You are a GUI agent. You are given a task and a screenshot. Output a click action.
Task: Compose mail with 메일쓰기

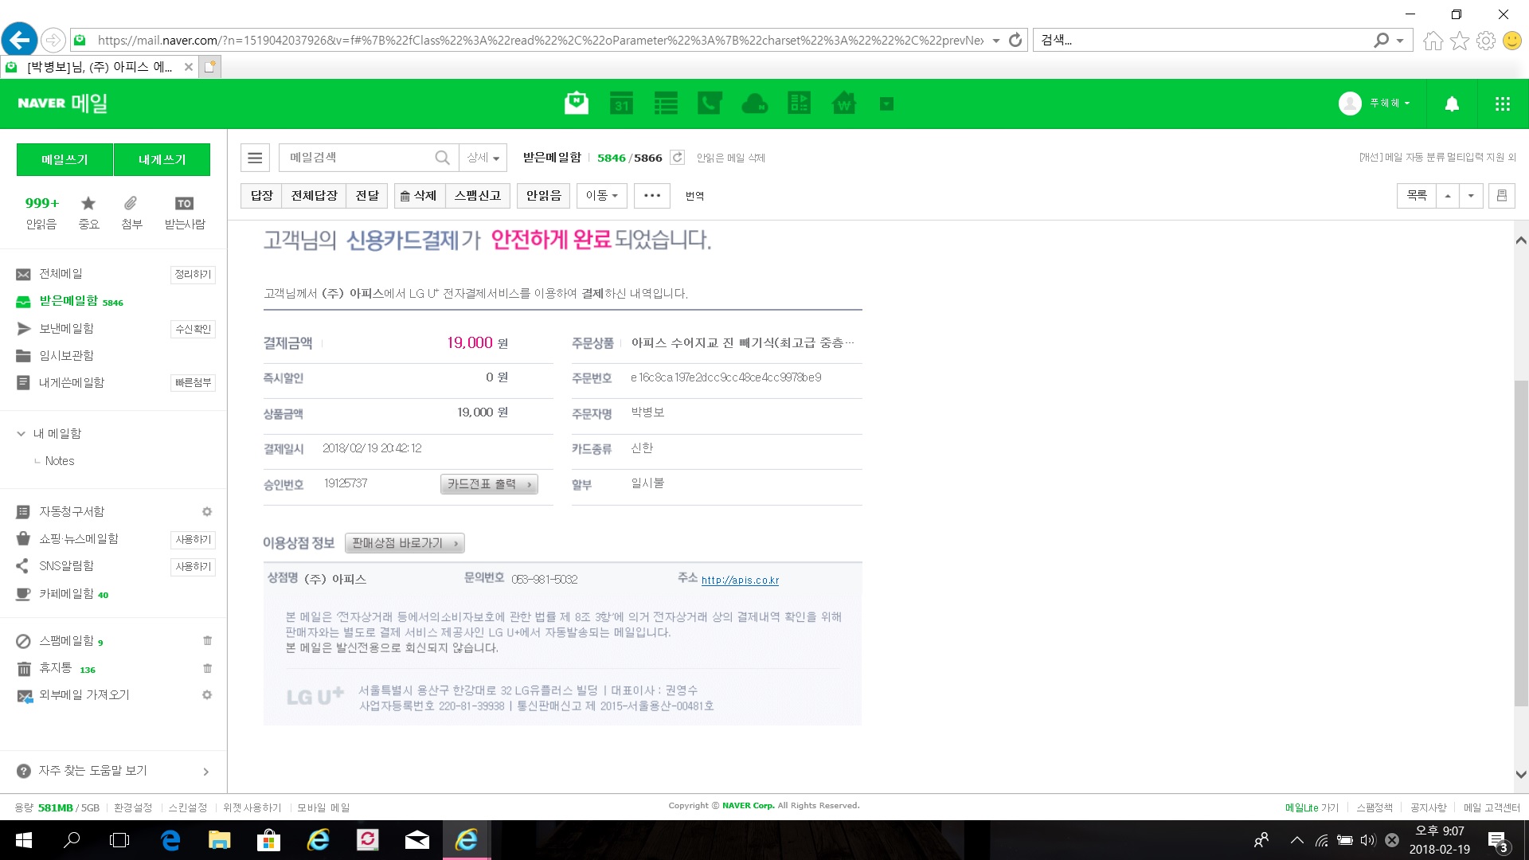[x=65, y=159]
